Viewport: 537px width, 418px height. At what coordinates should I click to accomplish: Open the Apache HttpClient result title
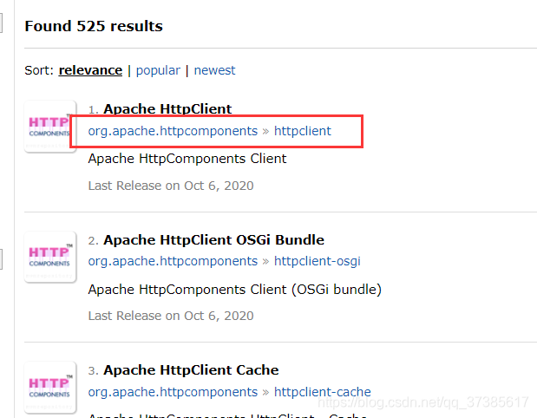[x=167, y=109]
